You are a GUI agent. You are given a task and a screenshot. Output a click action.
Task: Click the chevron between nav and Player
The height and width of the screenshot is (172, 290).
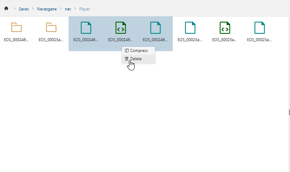pos(75,9)
